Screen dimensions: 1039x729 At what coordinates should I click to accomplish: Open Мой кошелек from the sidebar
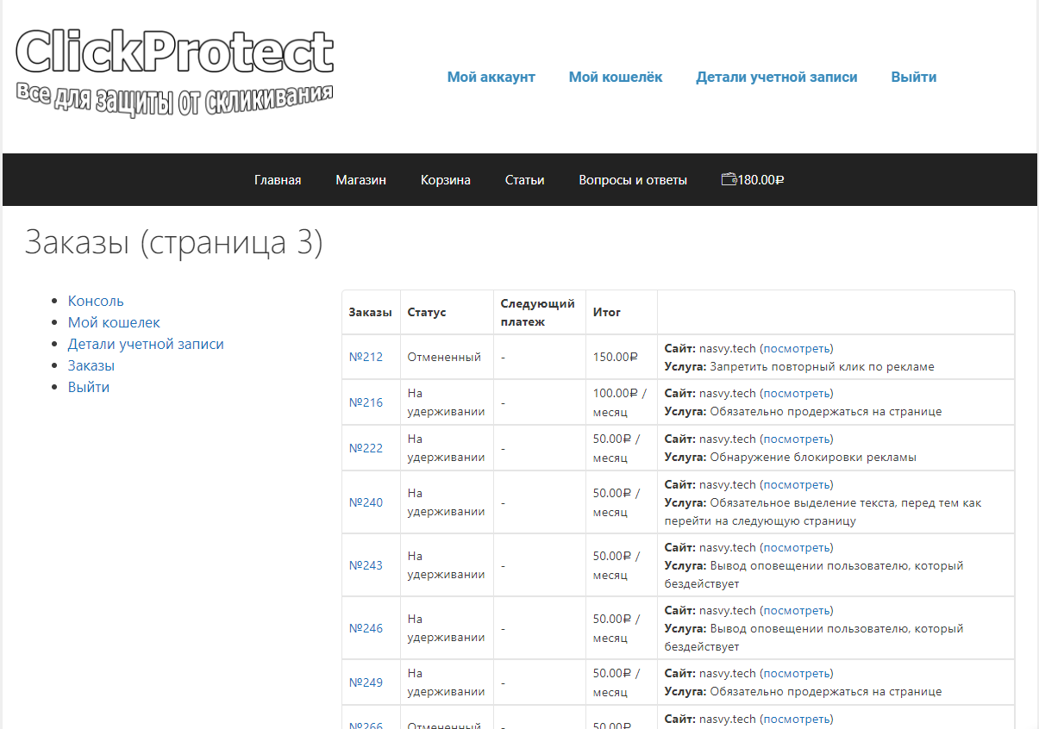[114, 322]
